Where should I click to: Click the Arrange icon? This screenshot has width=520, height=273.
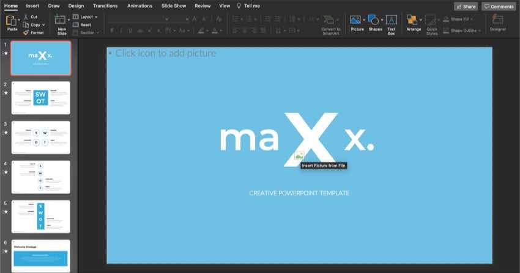point(413,20)
